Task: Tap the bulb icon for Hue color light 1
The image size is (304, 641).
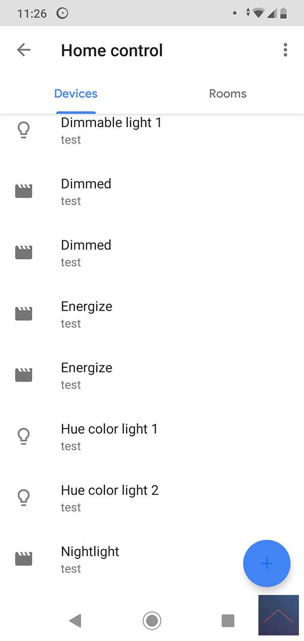Action: pyautogui.click(x=24, y=436)
